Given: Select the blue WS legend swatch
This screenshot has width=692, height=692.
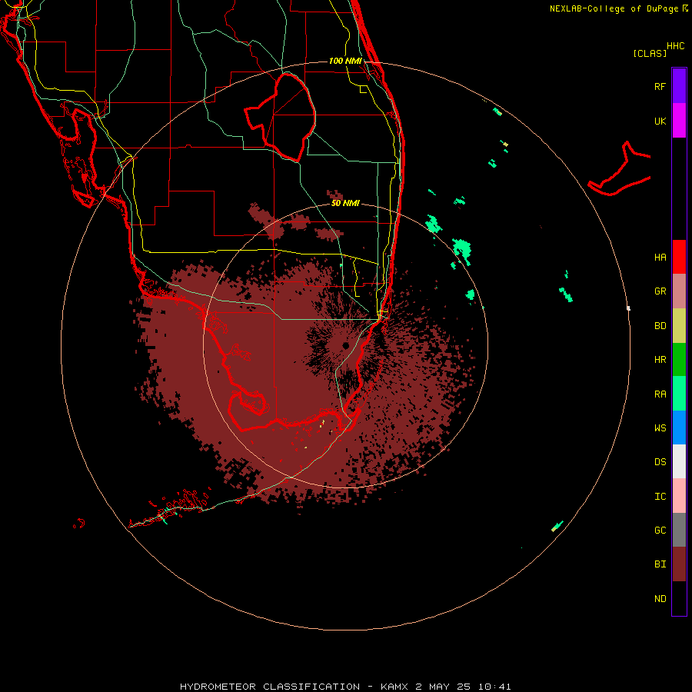Looking at the screenshot, I should point(679,428).
